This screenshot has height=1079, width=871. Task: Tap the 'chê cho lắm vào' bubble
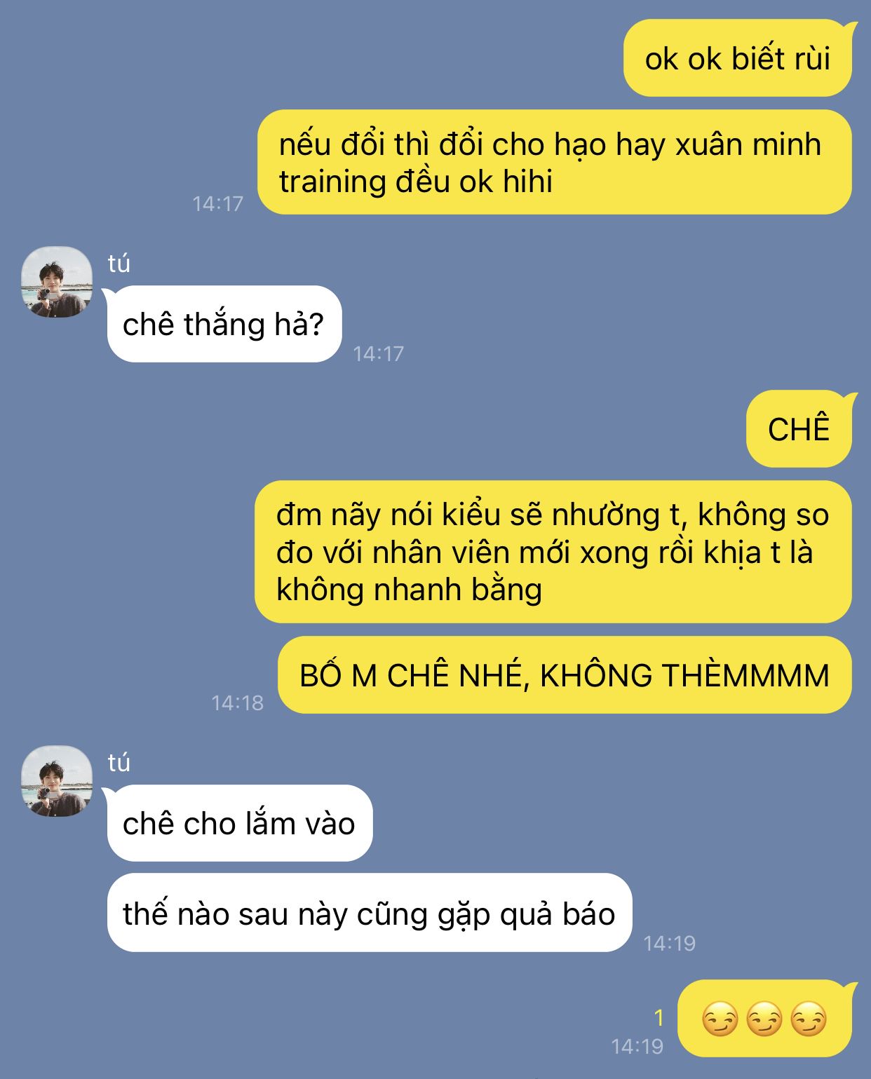(239, 823)
